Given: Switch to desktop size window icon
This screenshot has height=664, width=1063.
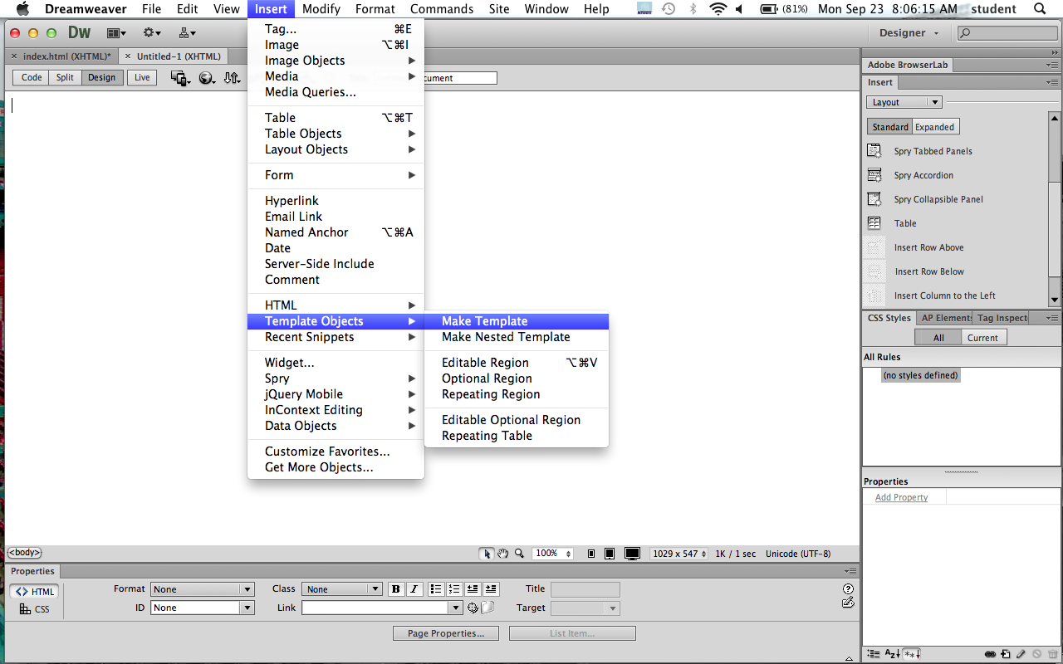Looking at the screenshot, I should tap(633, 554).
